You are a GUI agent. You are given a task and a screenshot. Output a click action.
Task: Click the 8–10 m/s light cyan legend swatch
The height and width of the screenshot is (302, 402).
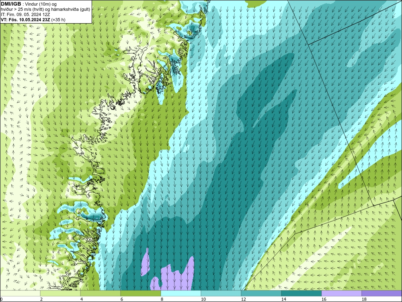click(181, 293)
